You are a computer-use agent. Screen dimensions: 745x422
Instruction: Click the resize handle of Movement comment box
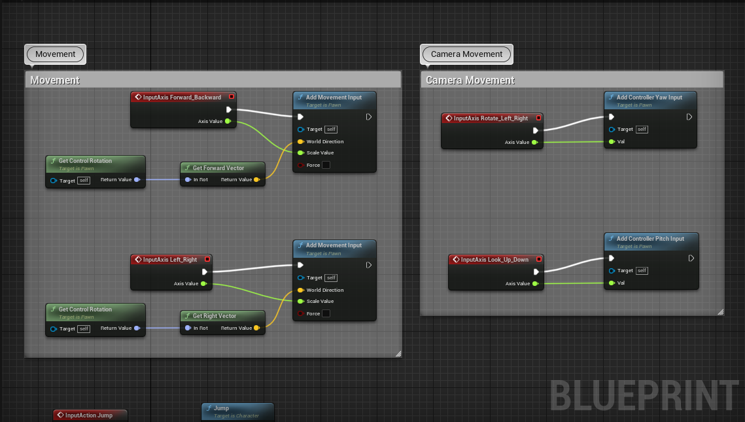point(398,353)
